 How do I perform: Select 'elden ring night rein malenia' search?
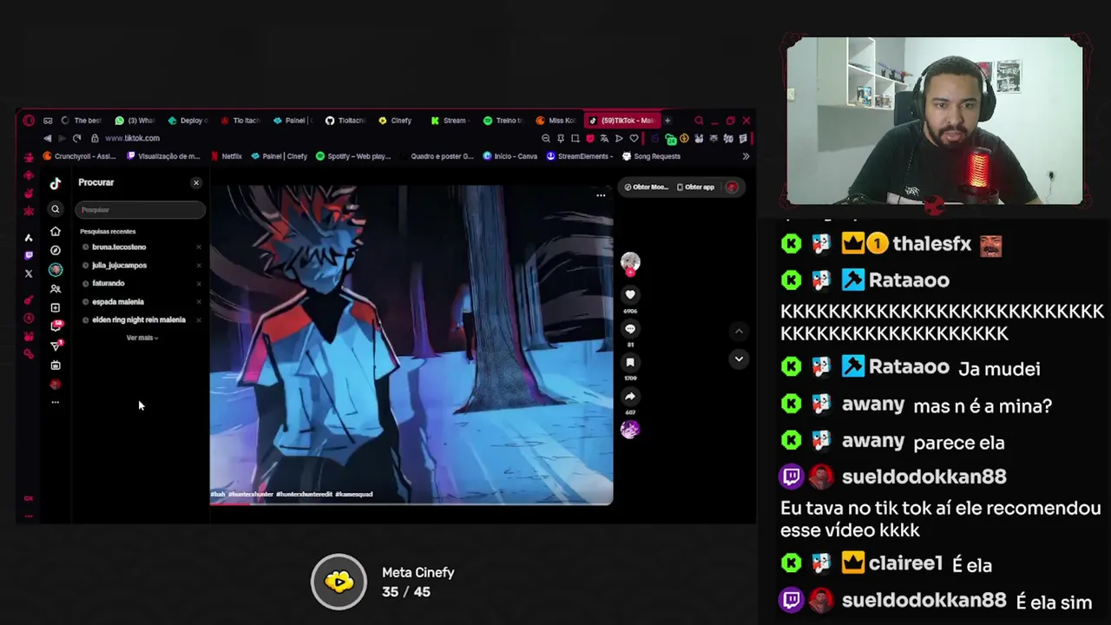139,320
